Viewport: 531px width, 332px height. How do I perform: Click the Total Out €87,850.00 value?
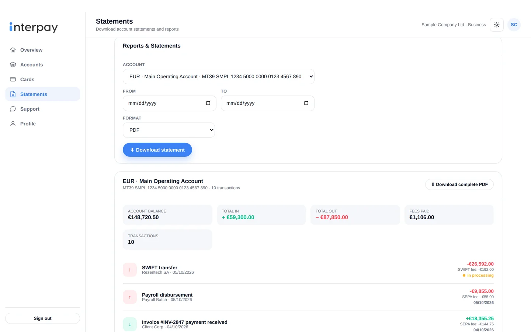pyautogui.click(x=332, y=217)
